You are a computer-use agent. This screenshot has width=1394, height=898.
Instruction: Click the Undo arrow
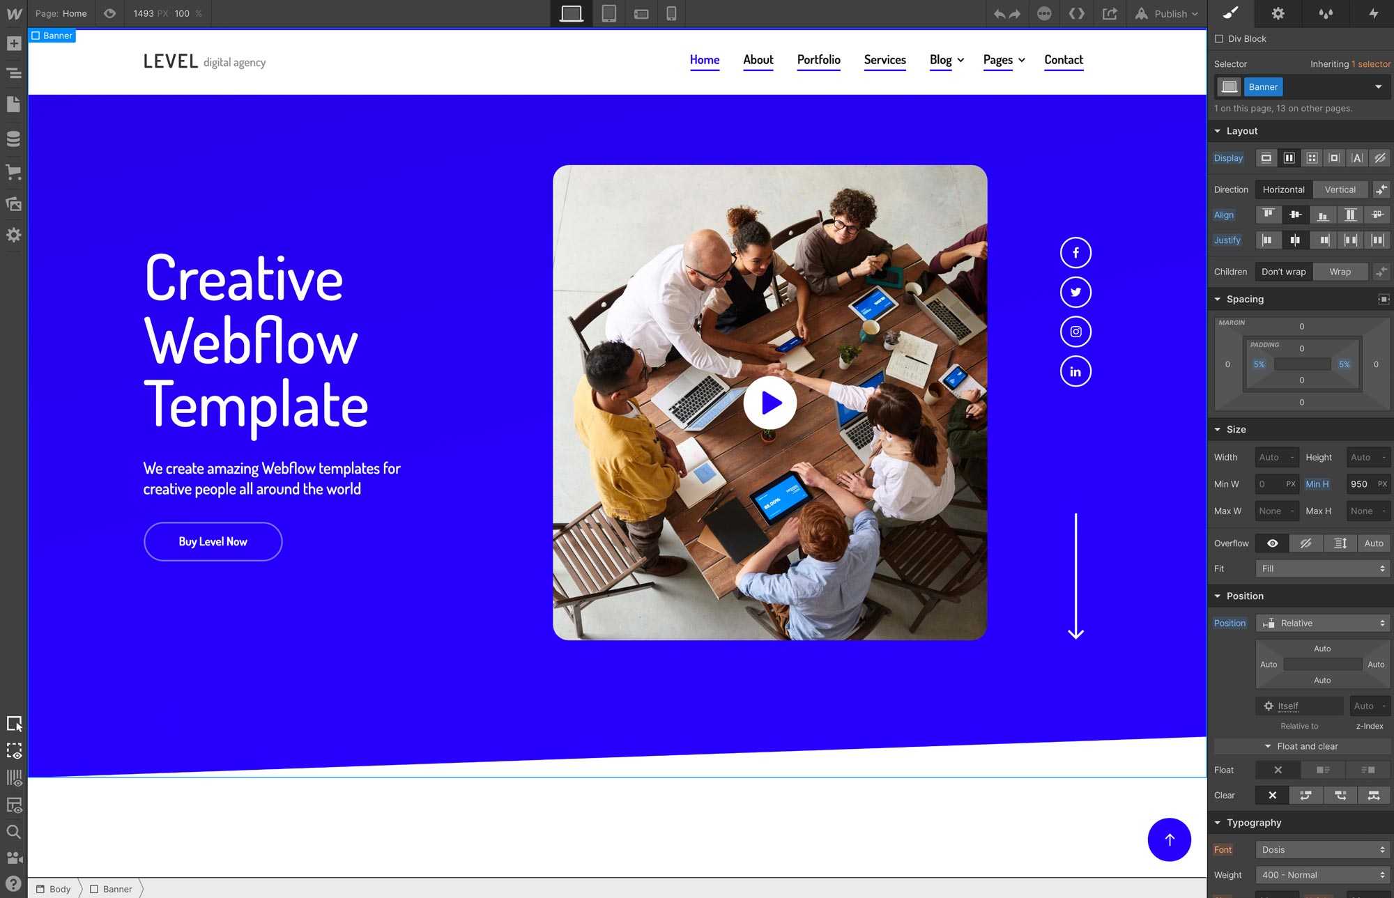(1000, 14)
